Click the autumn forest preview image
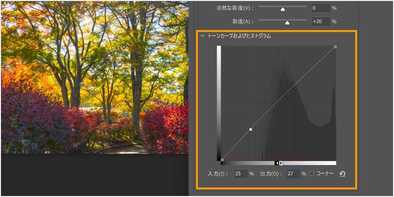 (95, 77)
